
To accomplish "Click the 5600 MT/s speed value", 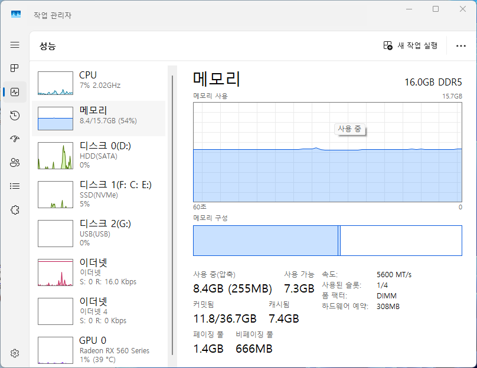I will [394, 275].
